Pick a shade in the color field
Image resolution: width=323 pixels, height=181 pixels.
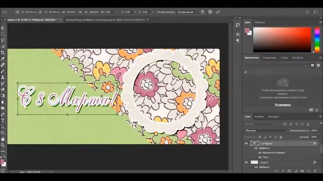coord(282,40)
